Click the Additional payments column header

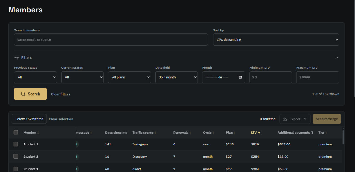[x=295, y=133]
